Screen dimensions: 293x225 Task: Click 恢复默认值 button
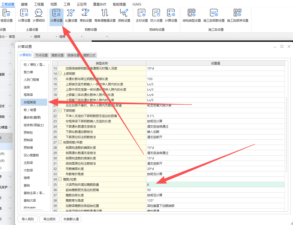point(71,219)
